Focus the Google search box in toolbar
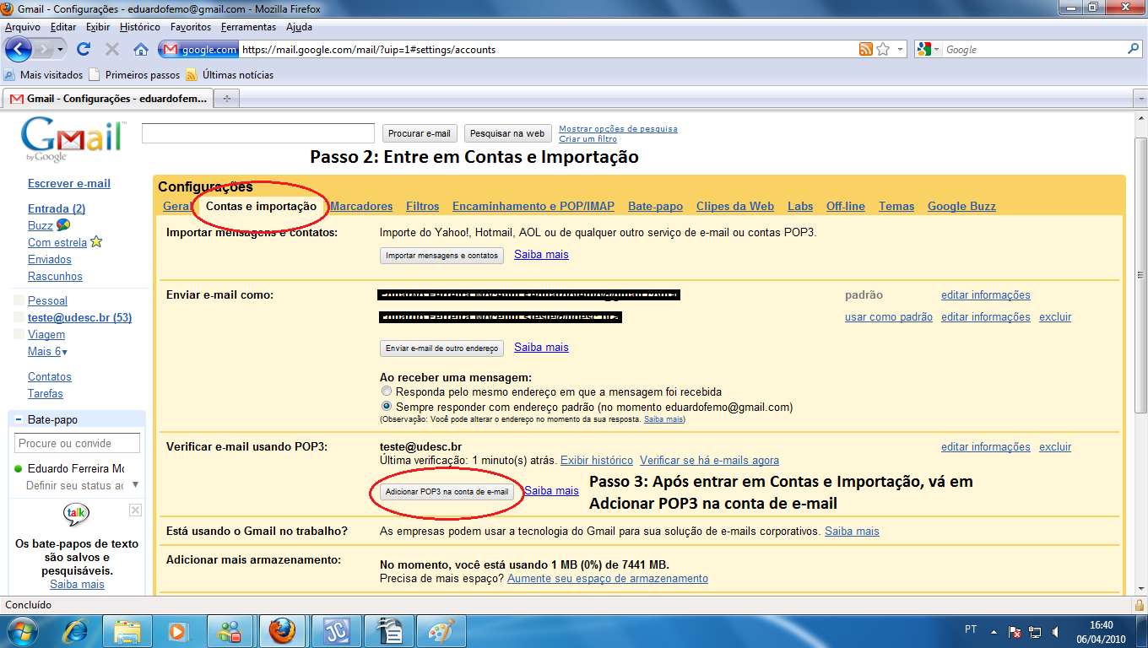Screen dimensions: 1148x648 (1034, 49)
